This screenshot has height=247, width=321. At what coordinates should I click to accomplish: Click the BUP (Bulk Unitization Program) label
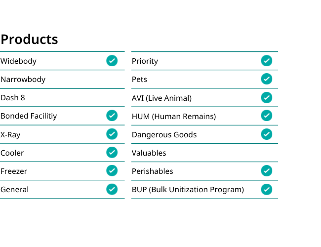tap(188, 190)
